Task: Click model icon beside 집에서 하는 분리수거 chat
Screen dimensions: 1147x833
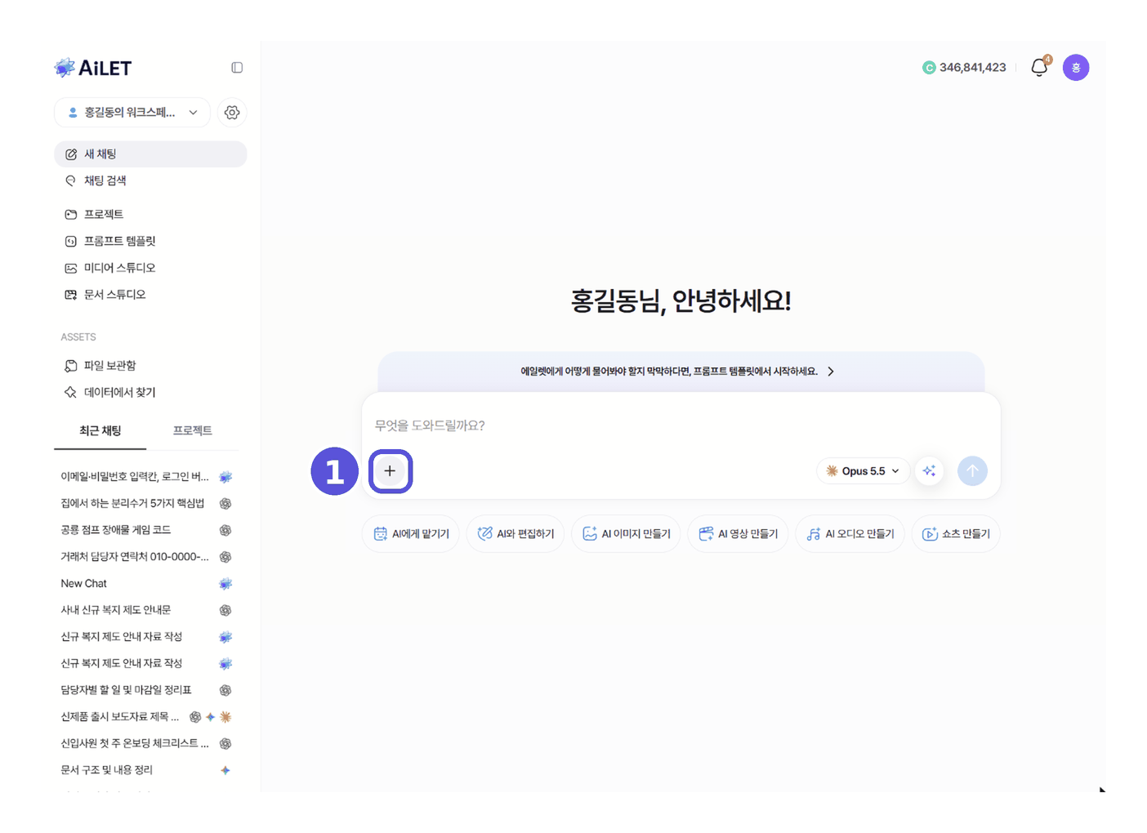Action: (225, 504)
